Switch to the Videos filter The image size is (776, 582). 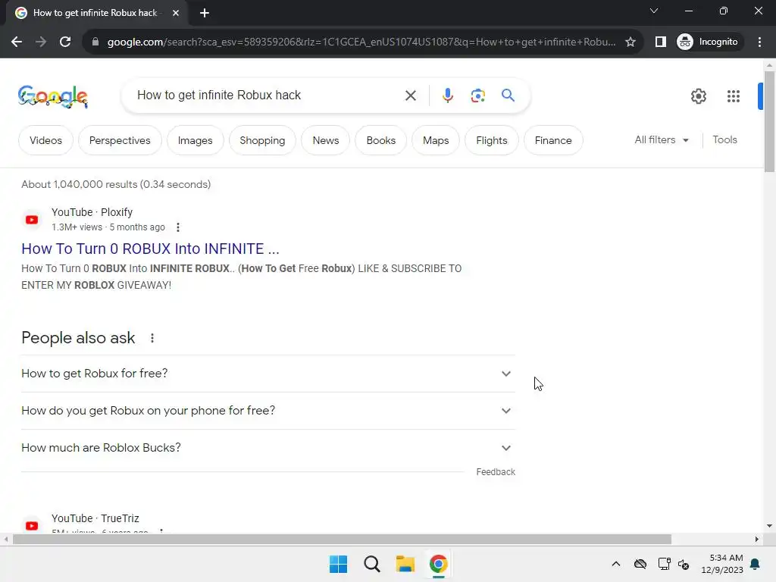(45, 140)
